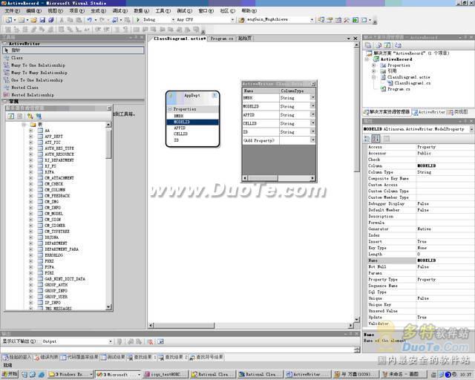This screenshot has width=475, height=380.
Task: Click the horizontal scrollbar in class details window
Action: (279, 178)
